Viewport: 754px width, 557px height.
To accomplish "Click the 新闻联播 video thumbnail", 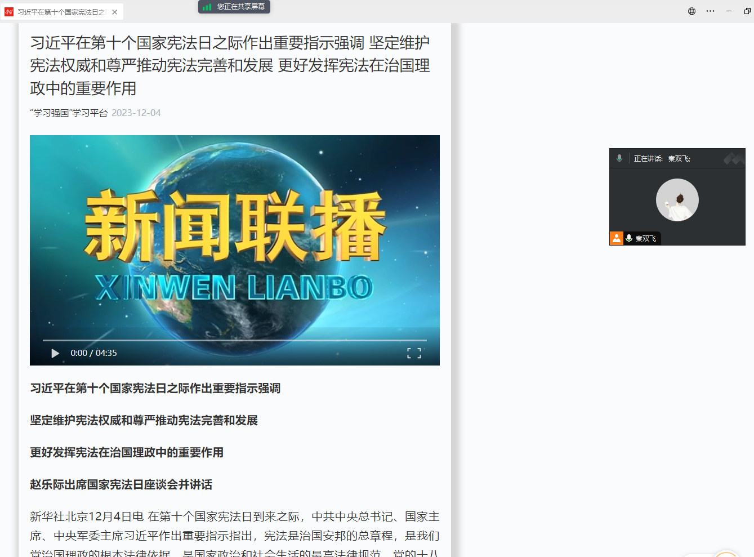I will coord(234,237).
